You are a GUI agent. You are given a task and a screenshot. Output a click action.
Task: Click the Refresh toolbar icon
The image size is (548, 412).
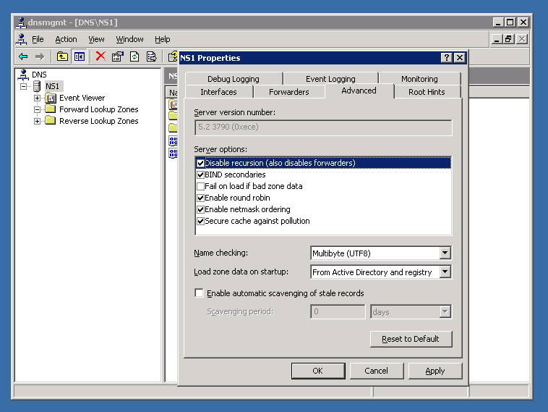tap(134, 56)
